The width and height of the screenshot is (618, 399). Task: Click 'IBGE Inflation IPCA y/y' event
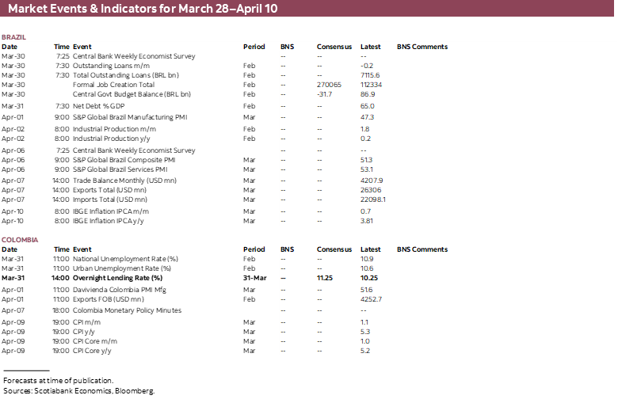click(x=109, y=221)
